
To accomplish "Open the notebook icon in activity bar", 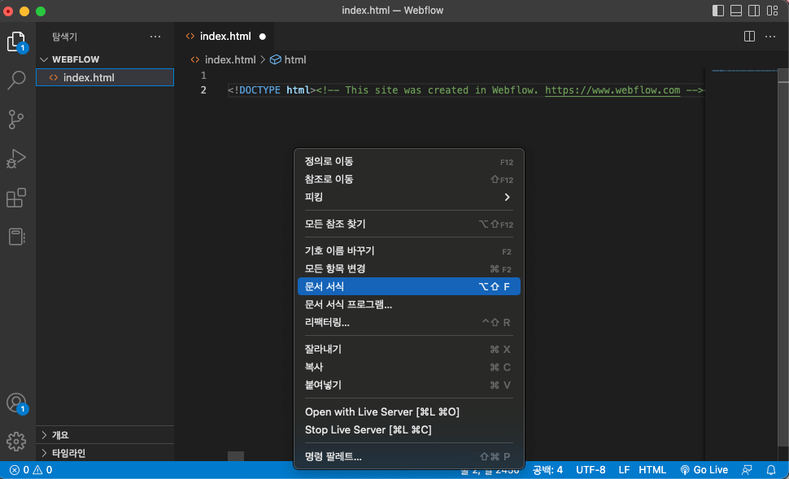I will pyautogui.click(x=16, y=237).
